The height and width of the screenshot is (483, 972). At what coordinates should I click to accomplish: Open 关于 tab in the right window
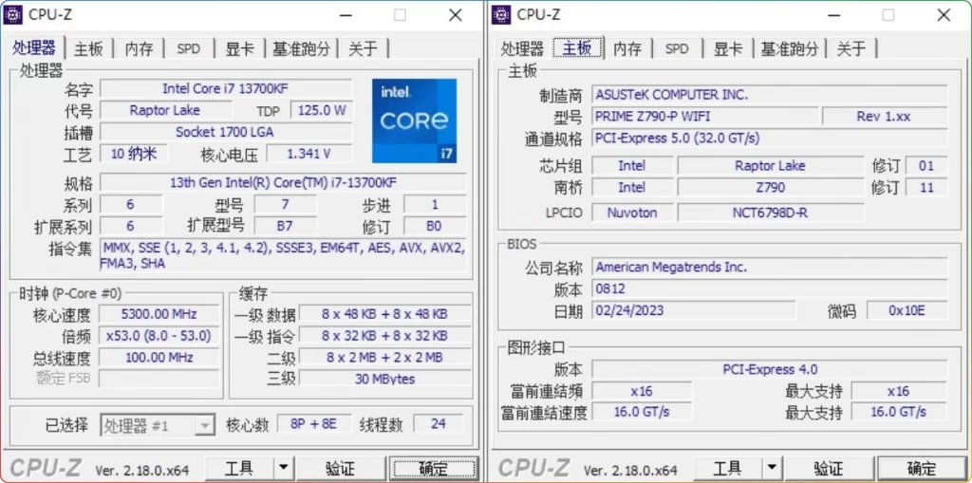click(851, 48)
